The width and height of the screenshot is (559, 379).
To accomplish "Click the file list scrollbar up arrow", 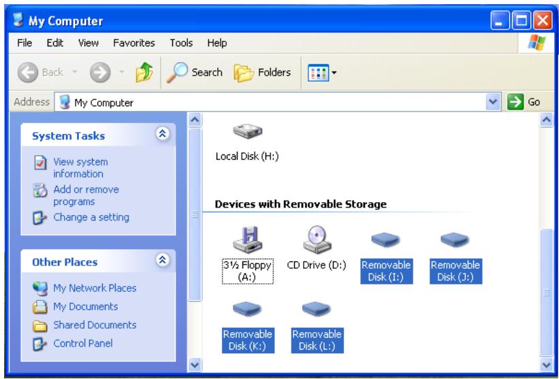I will point(547,120).
